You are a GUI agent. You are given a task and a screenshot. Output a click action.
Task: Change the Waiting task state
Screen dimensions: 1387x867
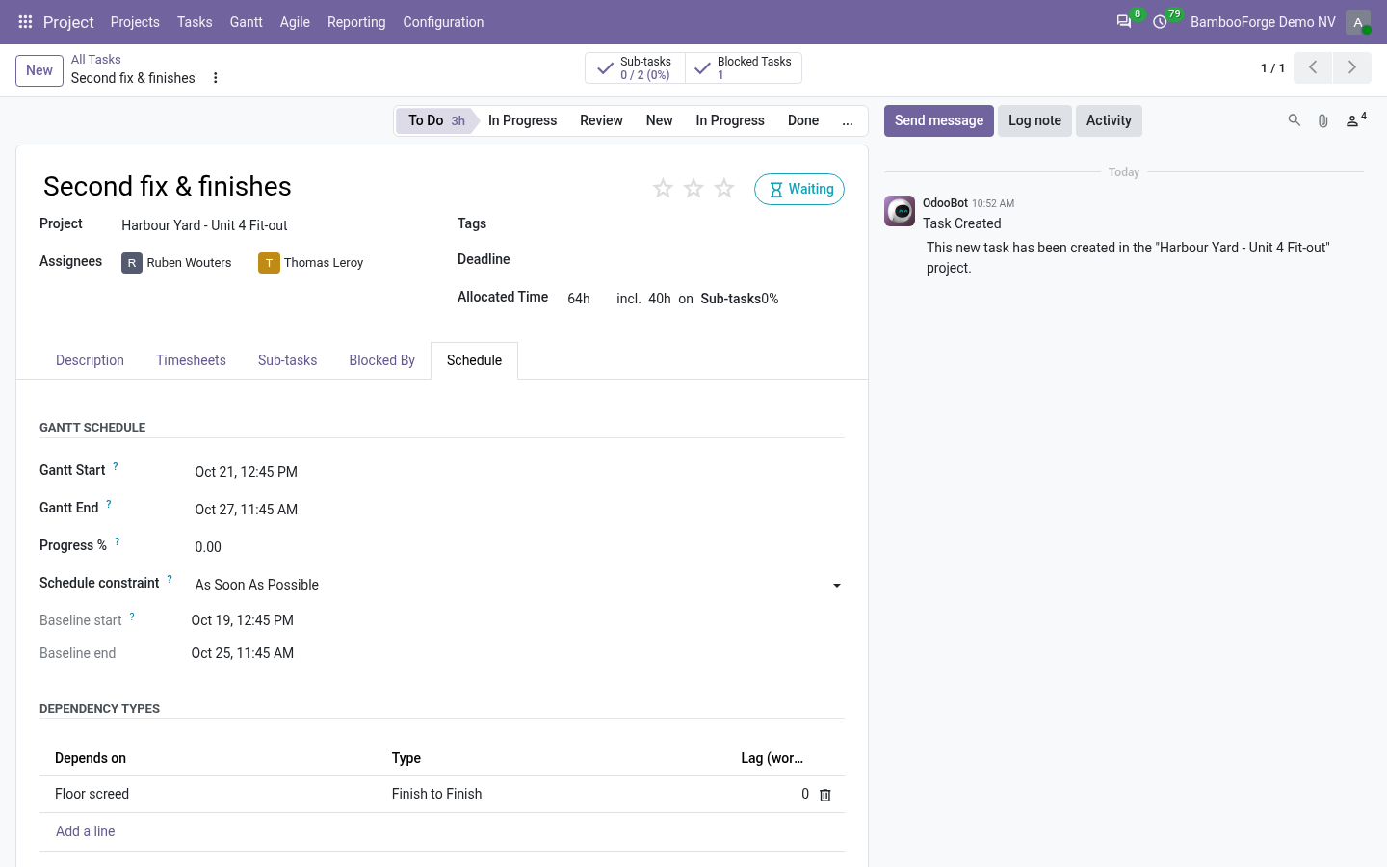[x=799, y=190]
